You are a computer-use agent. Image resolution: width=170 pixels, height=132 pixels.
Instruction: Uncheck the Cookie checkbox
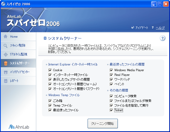(50, 70)
